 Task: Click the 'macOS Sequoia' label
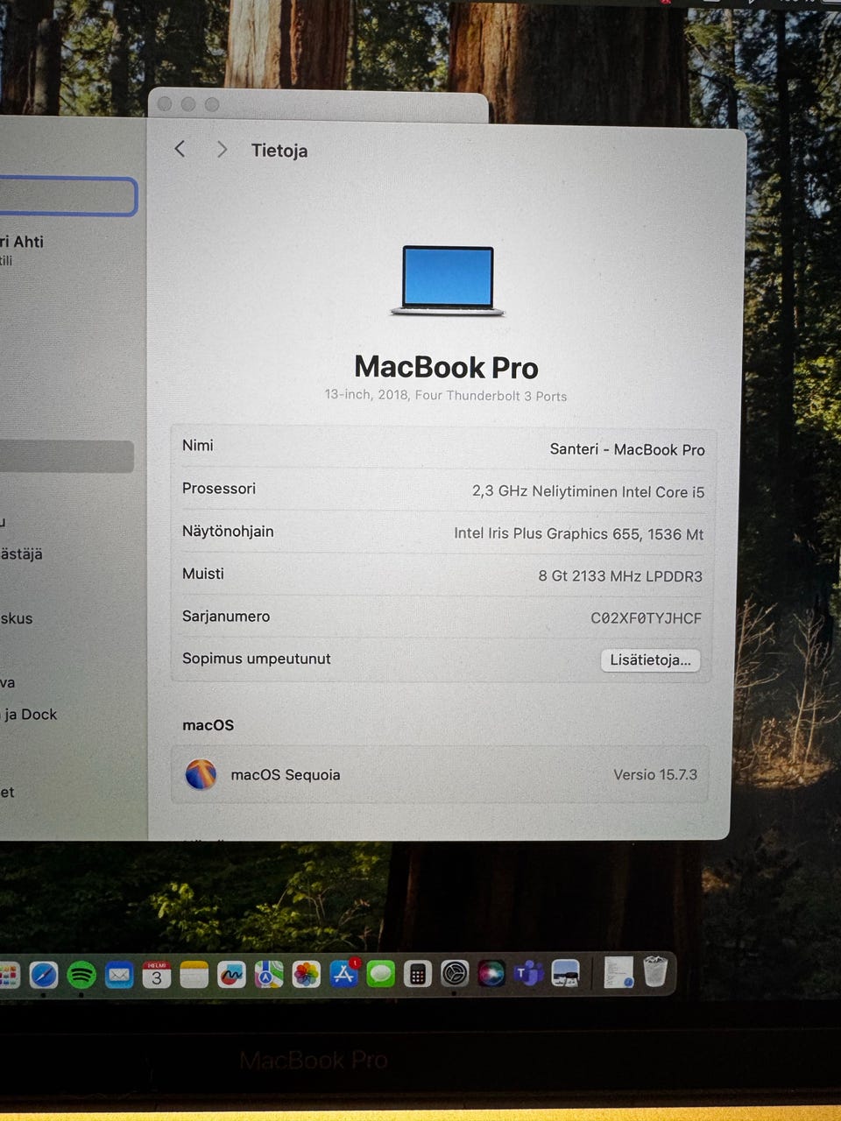(x=286, y=775)
